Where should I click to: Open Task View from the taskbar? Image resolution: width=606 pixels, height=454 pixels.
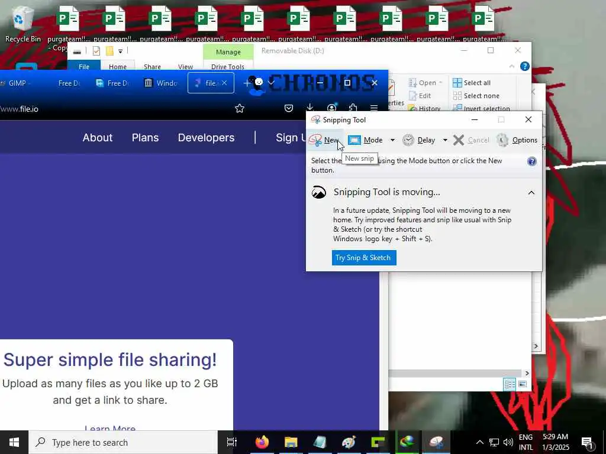coord(231,442)
